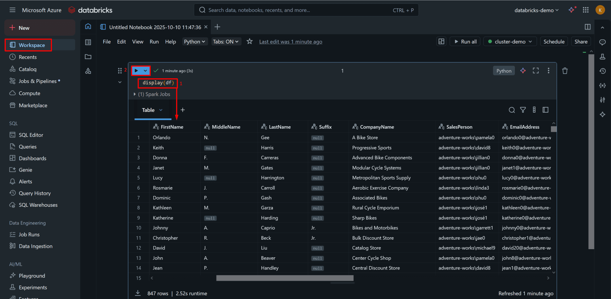The height and width of the screenshot is (299, 611).
Task: Click the filter icon above table
Action: 523,110
